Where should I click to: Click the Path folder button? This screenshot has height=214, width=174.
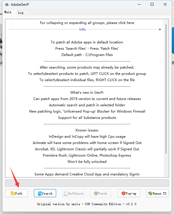[x=17, y=193]
